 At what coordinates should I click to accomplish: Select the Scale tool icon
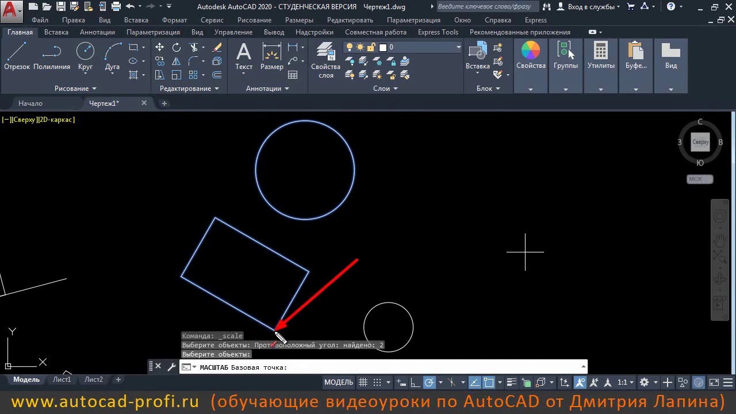coord(177,75)
